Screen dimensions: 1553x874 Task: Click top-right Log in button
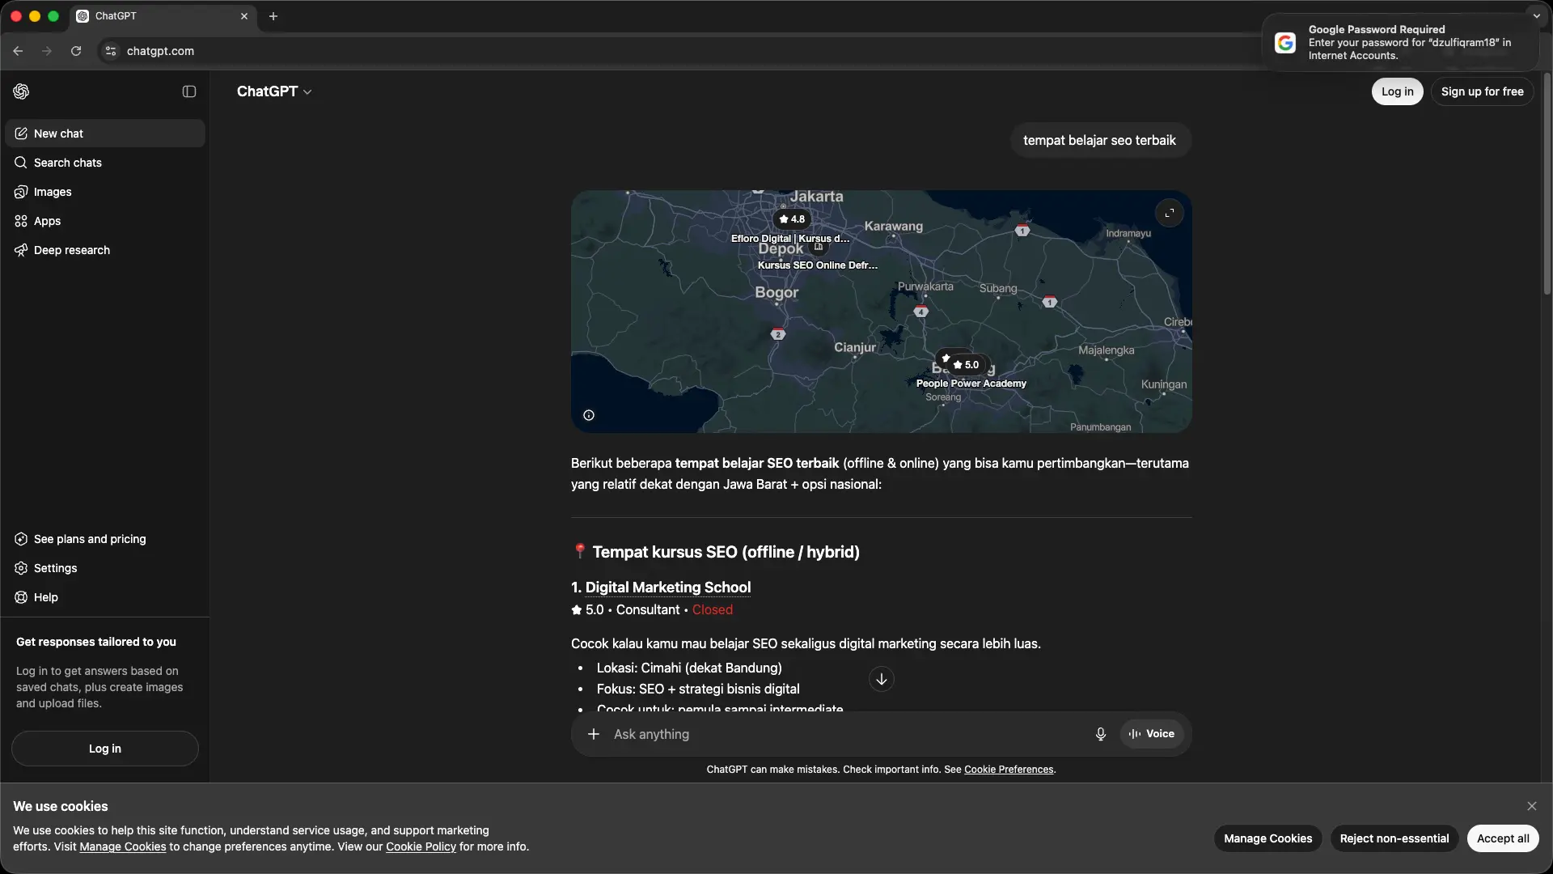coord(1397,91)
